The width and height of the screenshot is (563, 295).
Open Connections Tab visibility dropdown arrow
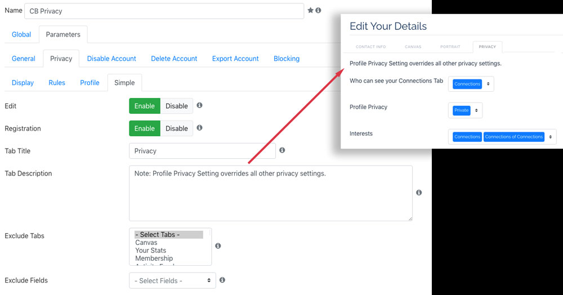coord(488,84)
